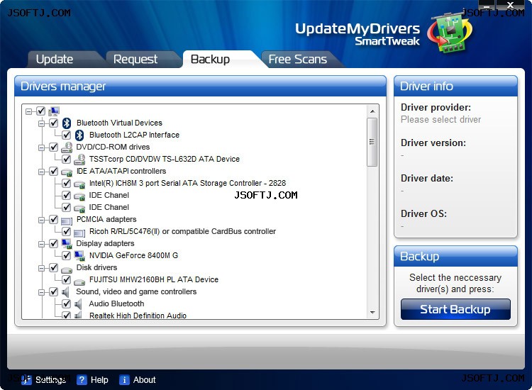This screenshot has height=390, width=532.
Task: Select 'PCMCIA adapters' tree label
Action: (x=106, y=219)
